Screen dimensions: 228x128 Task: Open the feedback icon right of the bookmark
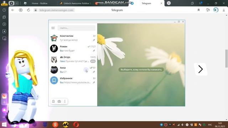208,10
